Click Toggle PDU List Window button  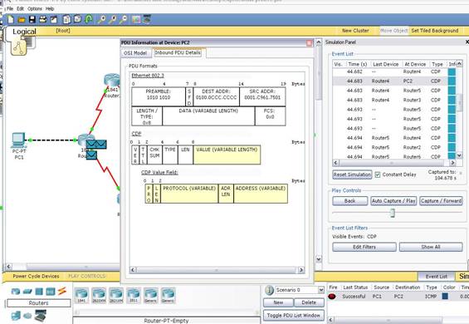point(293,316)
